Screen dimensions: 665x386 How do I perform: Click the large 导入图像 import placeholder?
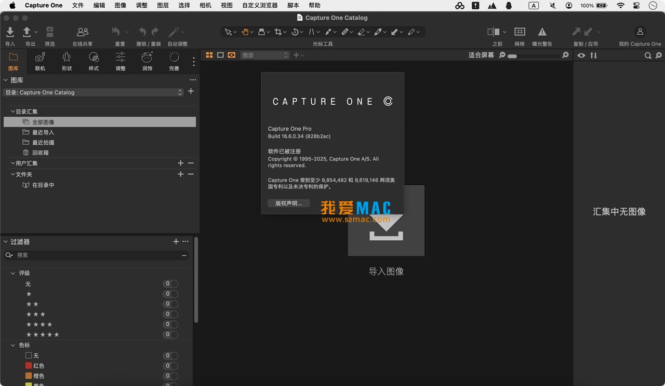pyautogui.click(x=386, y=220)
